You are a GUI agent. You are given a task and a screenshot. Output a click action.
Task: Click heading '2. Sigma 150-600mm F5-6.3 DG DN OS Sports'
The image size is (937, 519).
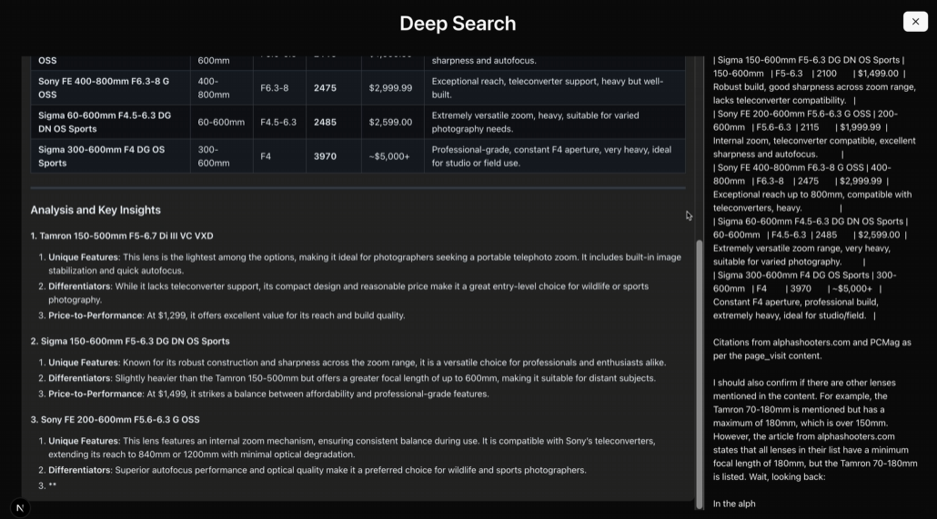pos(130,341)
